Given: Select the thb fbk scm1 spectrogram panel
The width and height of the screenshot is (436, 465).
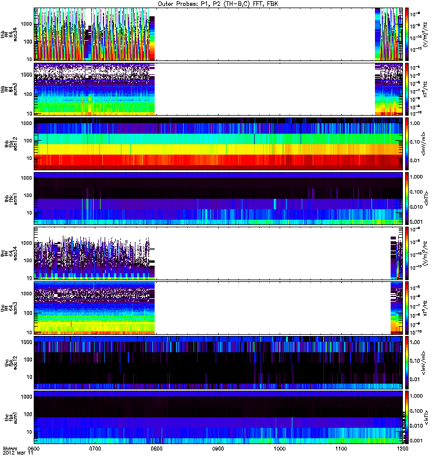Looking at the screenshot, I should click(x=219, y=198).
